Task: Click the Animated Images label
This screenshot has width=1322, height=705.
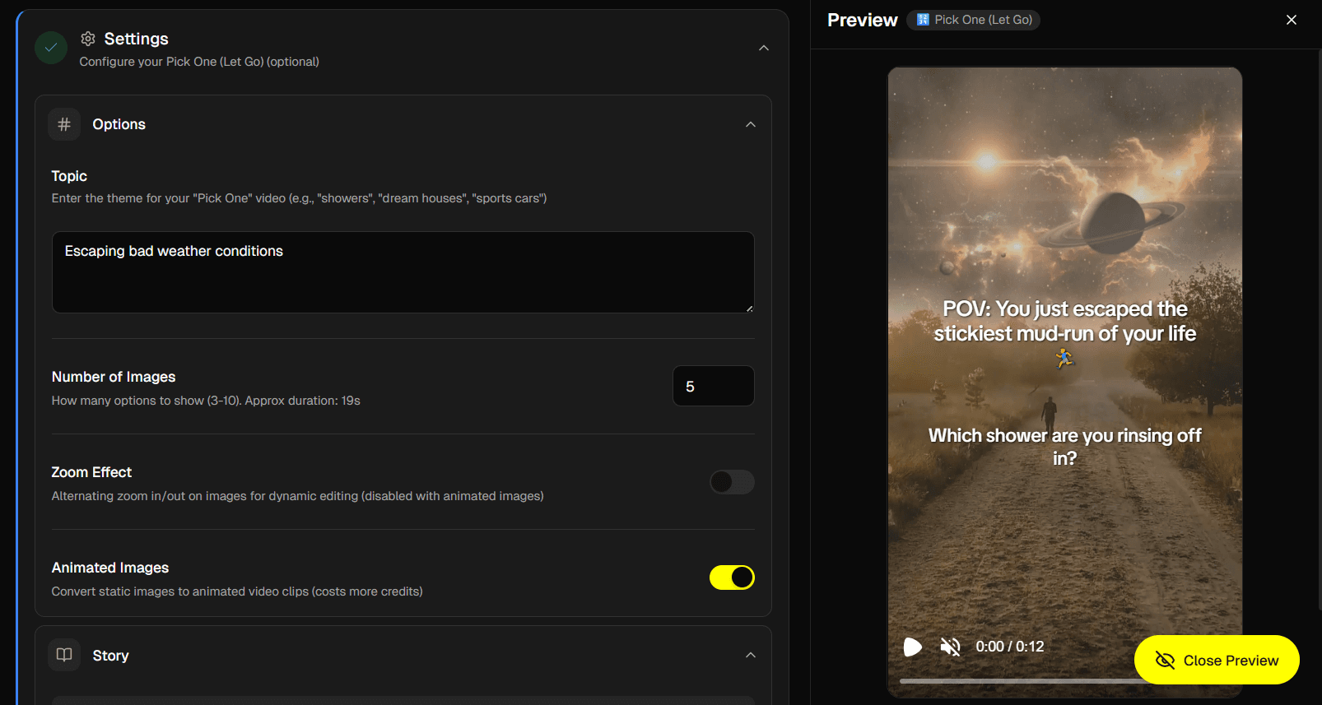Action: [110, 568]
